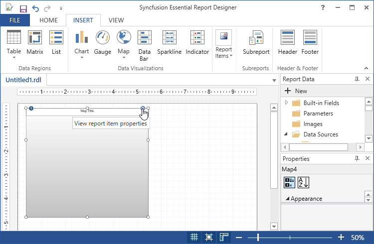Click the map's view properties gear icon
Viewport: 374px width, 244px height.
[x=143, y=108]
